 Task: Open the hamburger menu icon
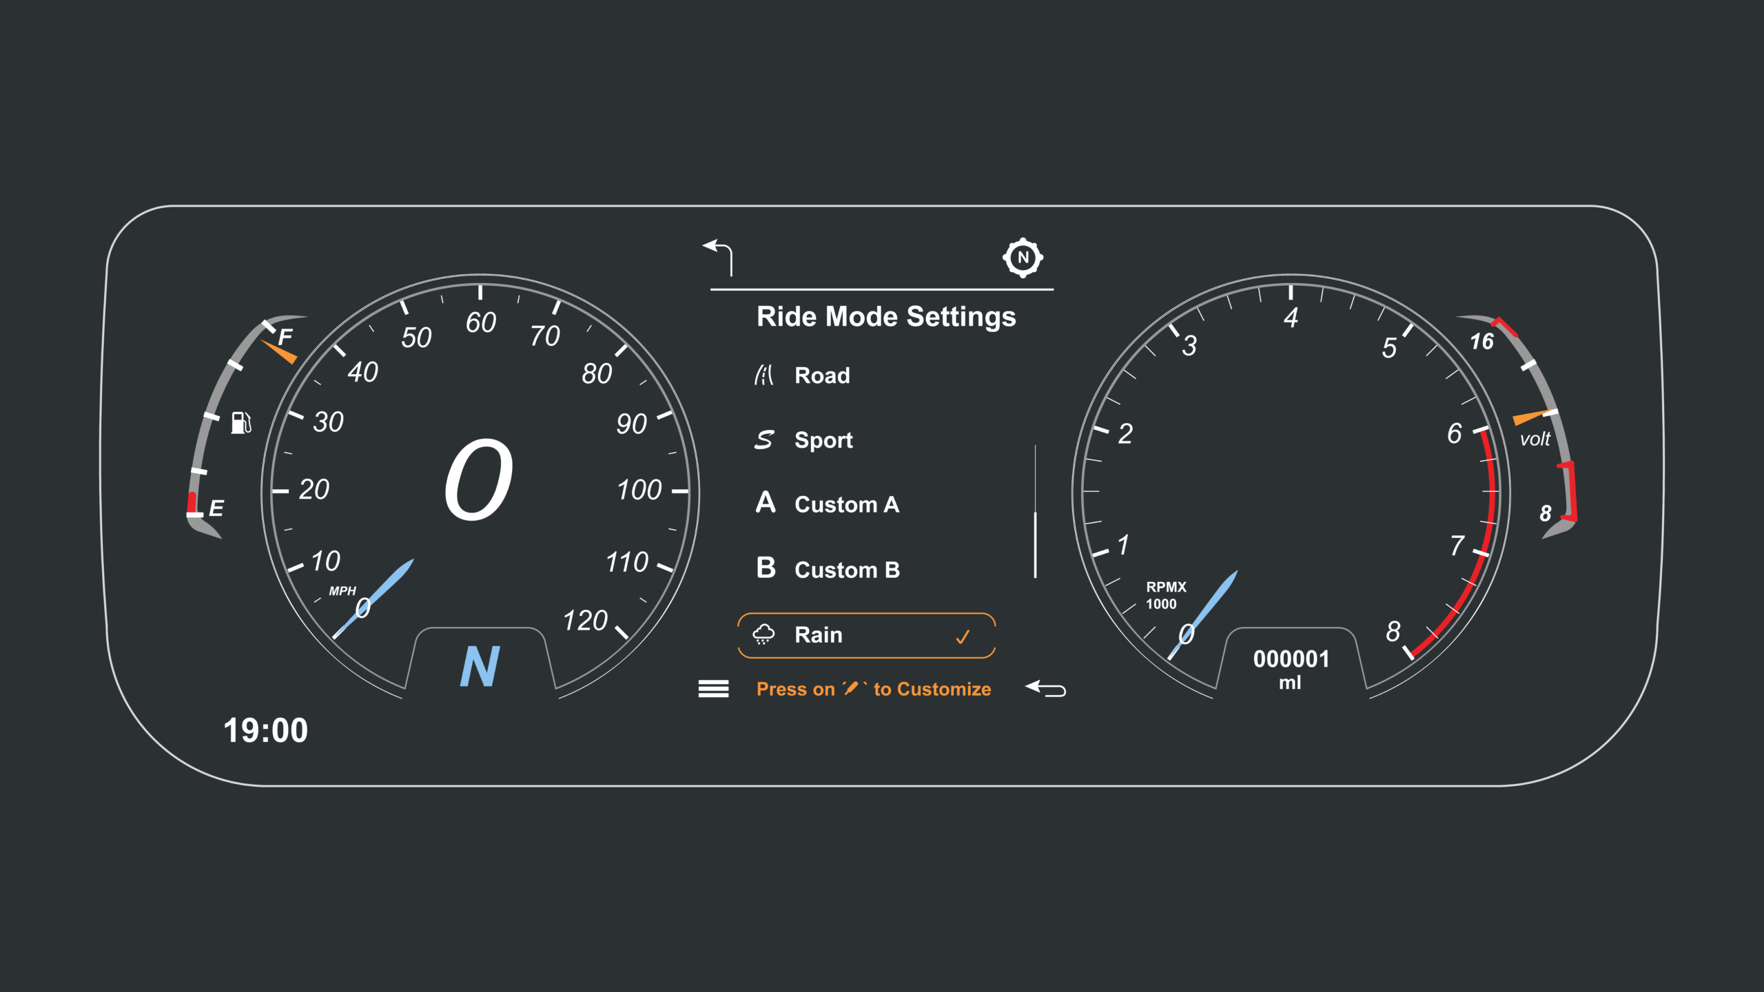pyautogui.click(x=713, y=689)
